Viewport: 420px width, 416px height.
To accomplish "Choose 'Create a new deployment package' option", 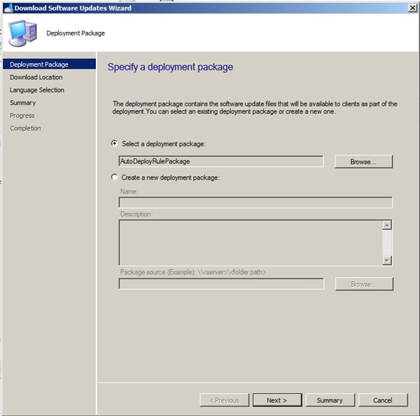I will pos(114,177).
